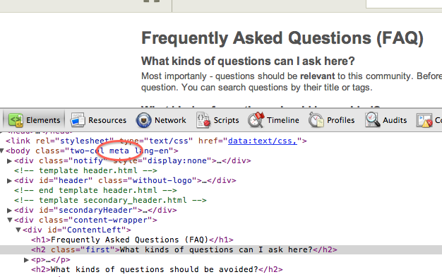Screen dimensions: 442x277
Task: Collapse the div class="content-wrapper" node
Action: click(x=10, y=220)
